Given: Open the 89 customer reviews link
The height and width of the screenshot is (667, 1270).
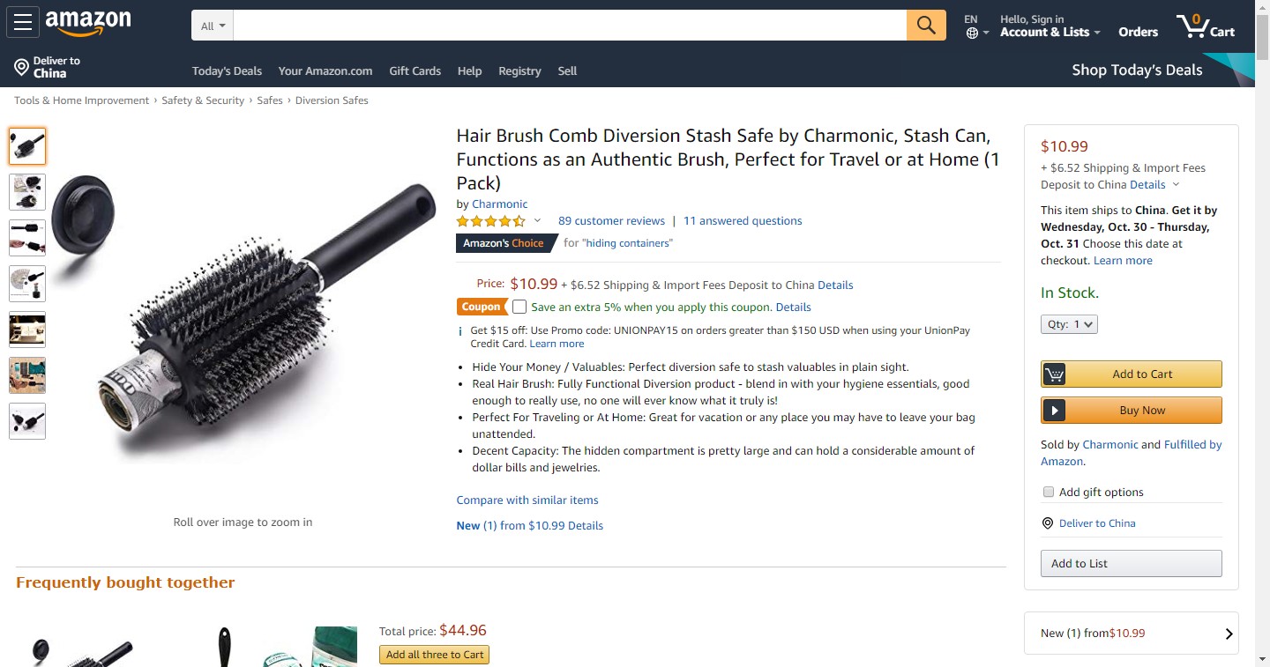Looking at the screenshot, I should (x=611, y=221).
